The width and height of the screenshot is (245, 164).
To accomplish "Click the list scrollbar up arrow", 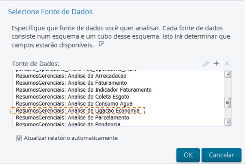I will pyautogui.click(x=227, y=74).
